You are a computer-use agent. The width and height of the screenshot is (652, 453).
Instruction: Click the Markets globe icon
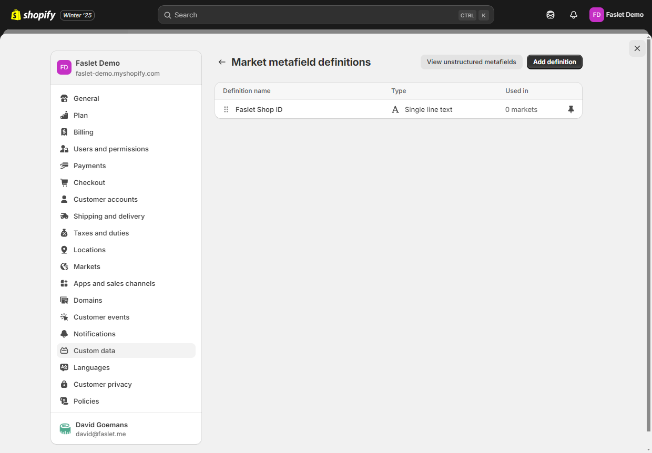[64, 266]
